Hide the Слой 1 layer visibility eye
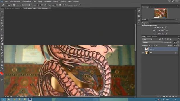 pyautogui.click(x=143, y=49)
